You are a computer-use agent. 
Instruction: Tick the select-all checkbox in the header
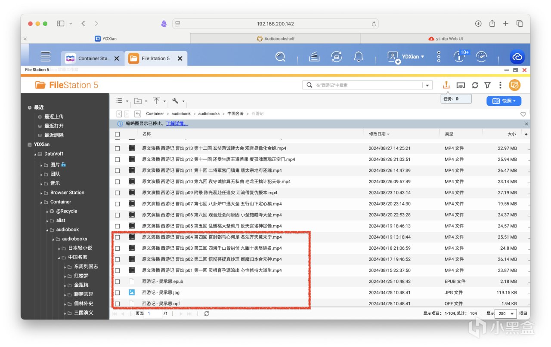coord(118,134)
